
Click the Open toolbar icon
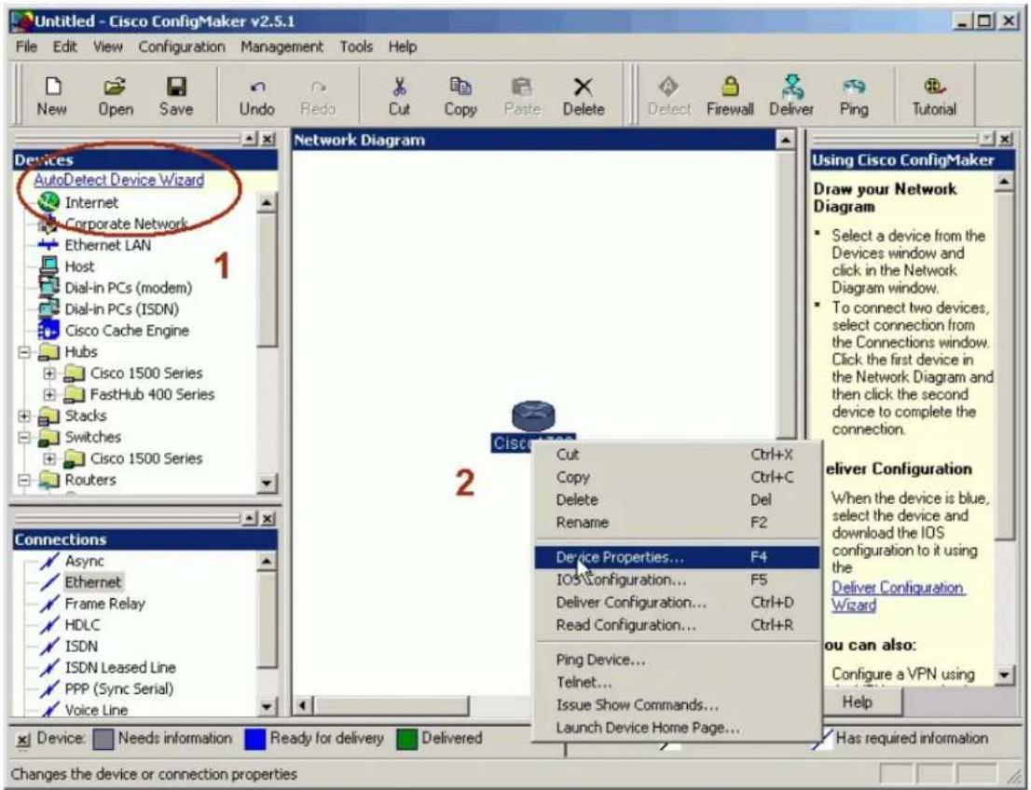[x=115, y=86]
